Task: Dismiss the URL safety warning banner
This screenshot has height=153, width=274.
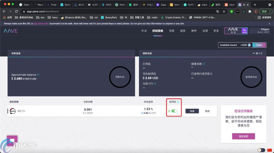Action: [269, 24]
